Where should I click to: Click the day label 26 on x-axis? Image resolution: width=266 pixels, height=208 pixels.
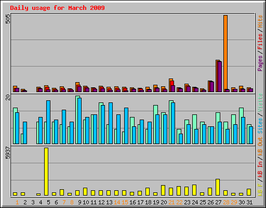pos(210,202)
